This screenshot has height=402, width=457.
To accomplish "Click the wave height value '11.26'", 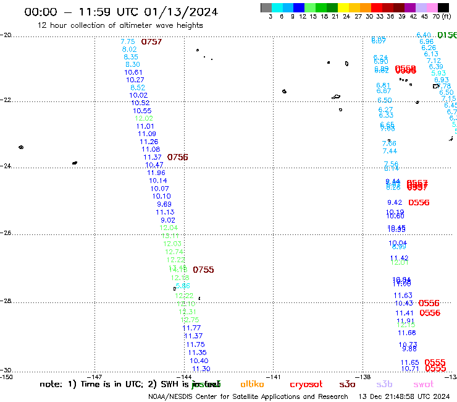I will point(149,142).
